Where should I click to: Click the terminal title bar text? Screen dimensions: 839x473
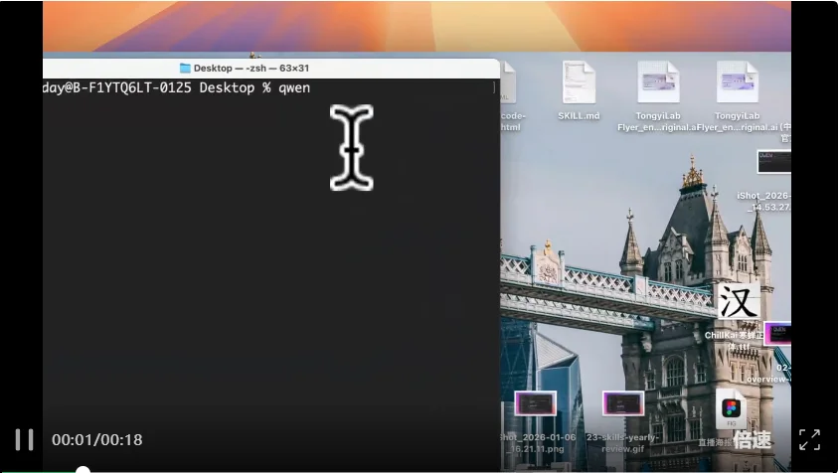click(x=252, y=69)
